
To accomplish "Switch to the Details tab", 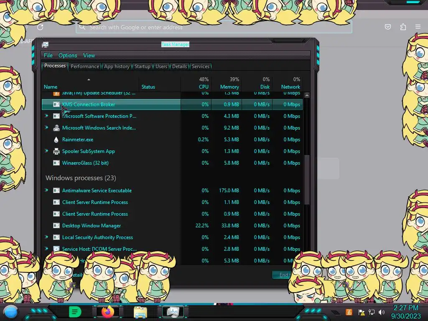I will pyautogui.click(x=179, y=66).
